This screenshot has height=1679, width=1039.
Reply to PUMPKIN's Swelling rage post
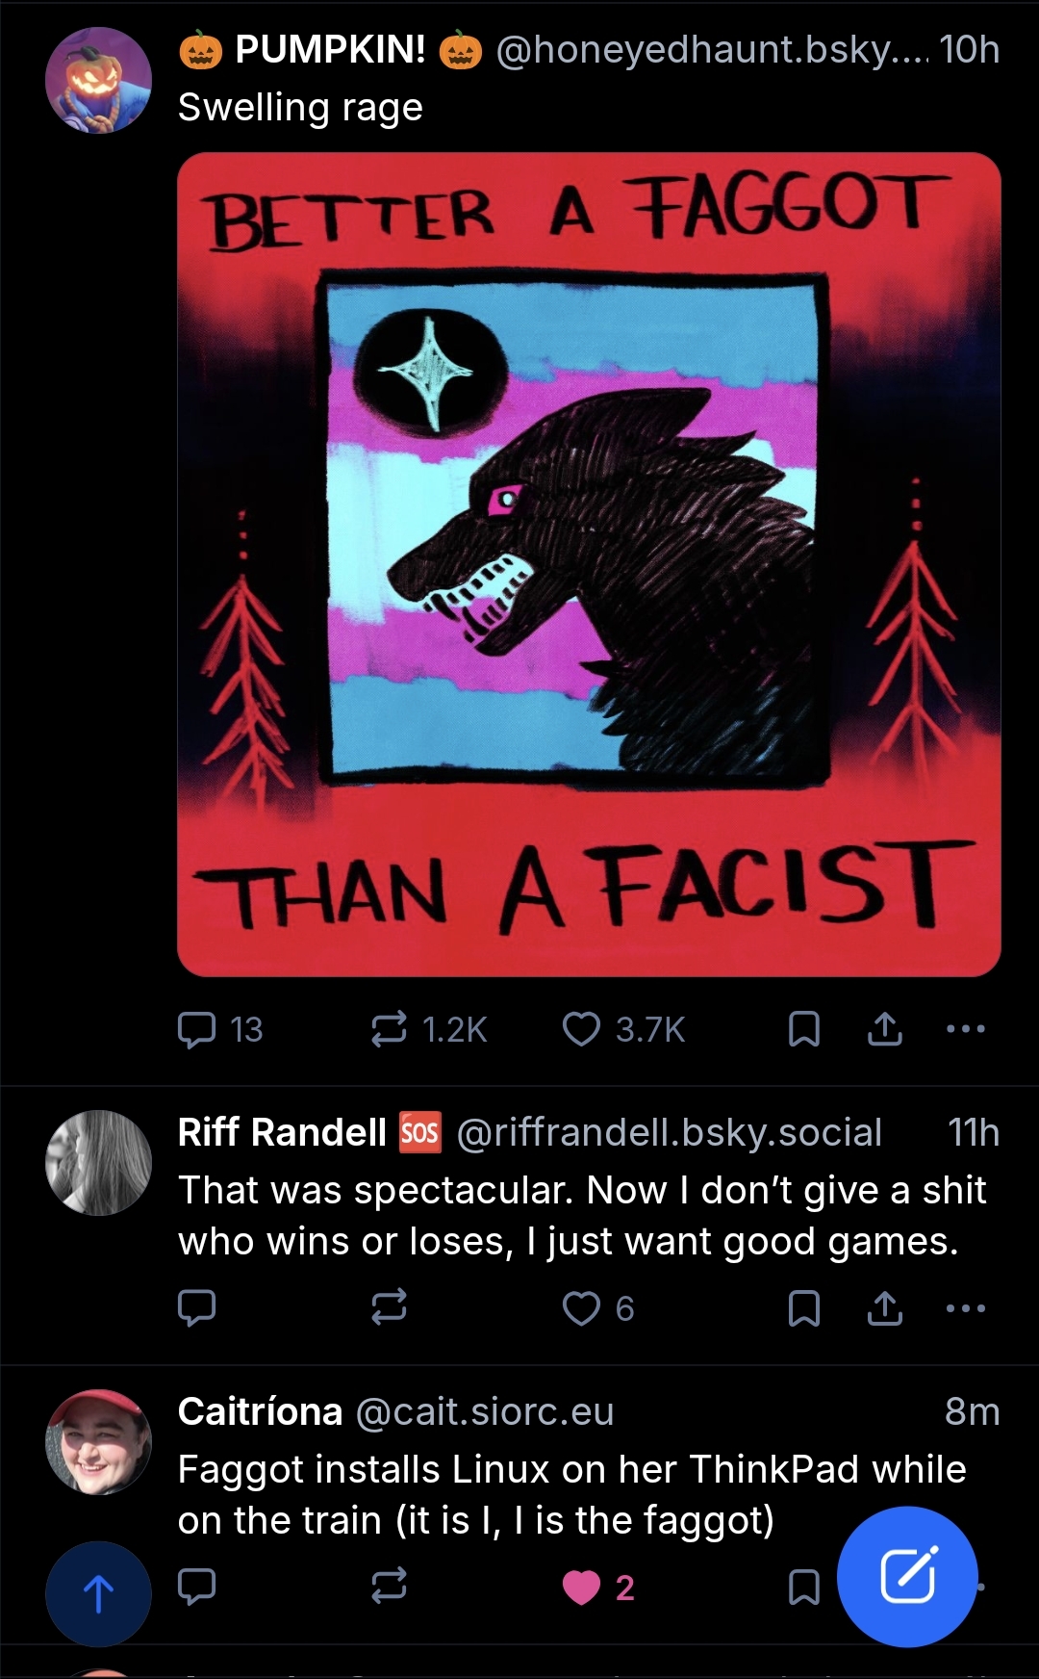(x=197, y=1029)
